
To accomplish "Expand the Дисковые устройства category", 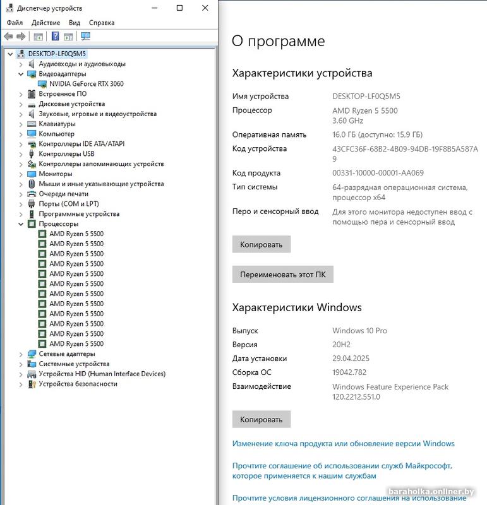I will [21, 104].
